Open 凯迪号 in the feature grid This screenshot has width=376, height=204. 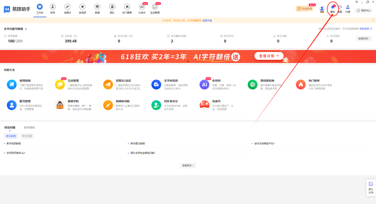click(217, 105)
